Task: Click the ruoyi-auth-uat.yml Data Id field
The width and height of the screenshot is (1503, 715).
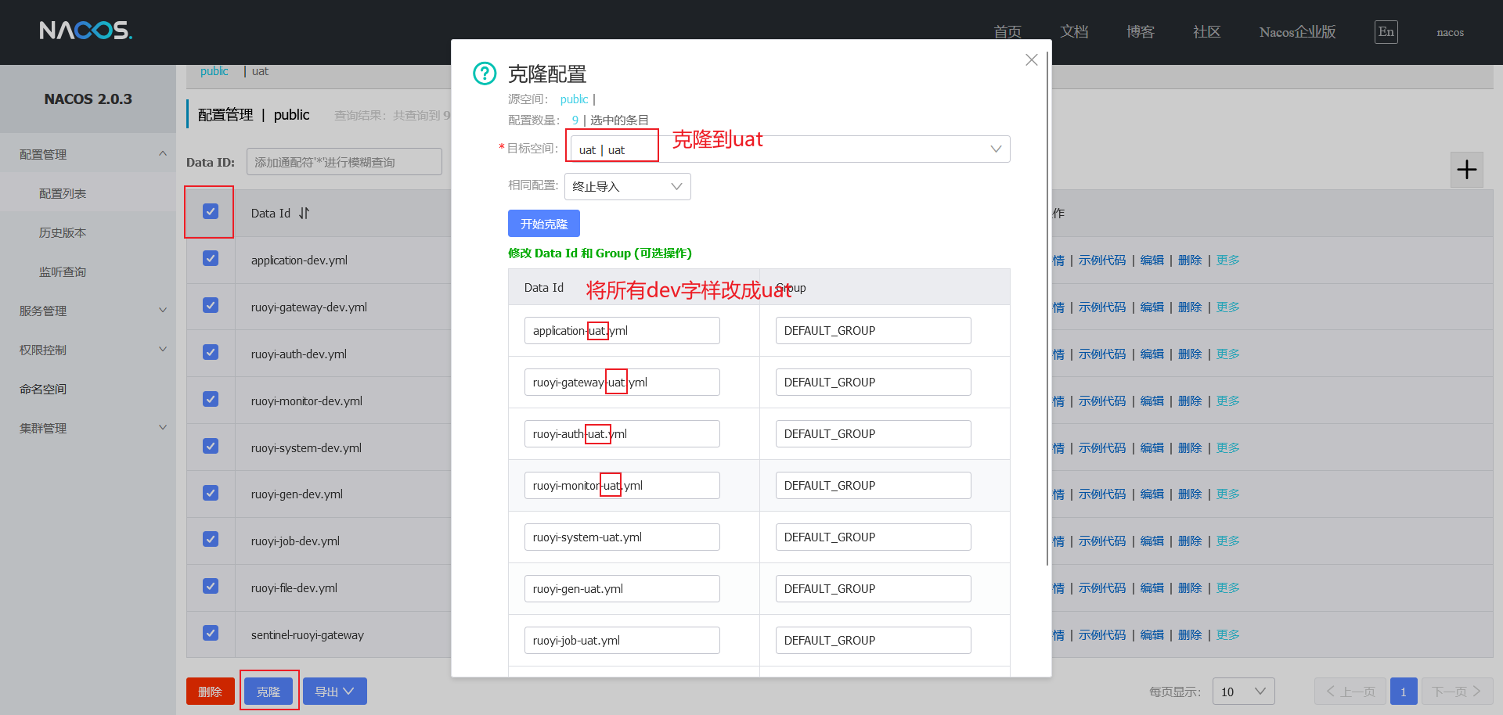Action: 622,433
